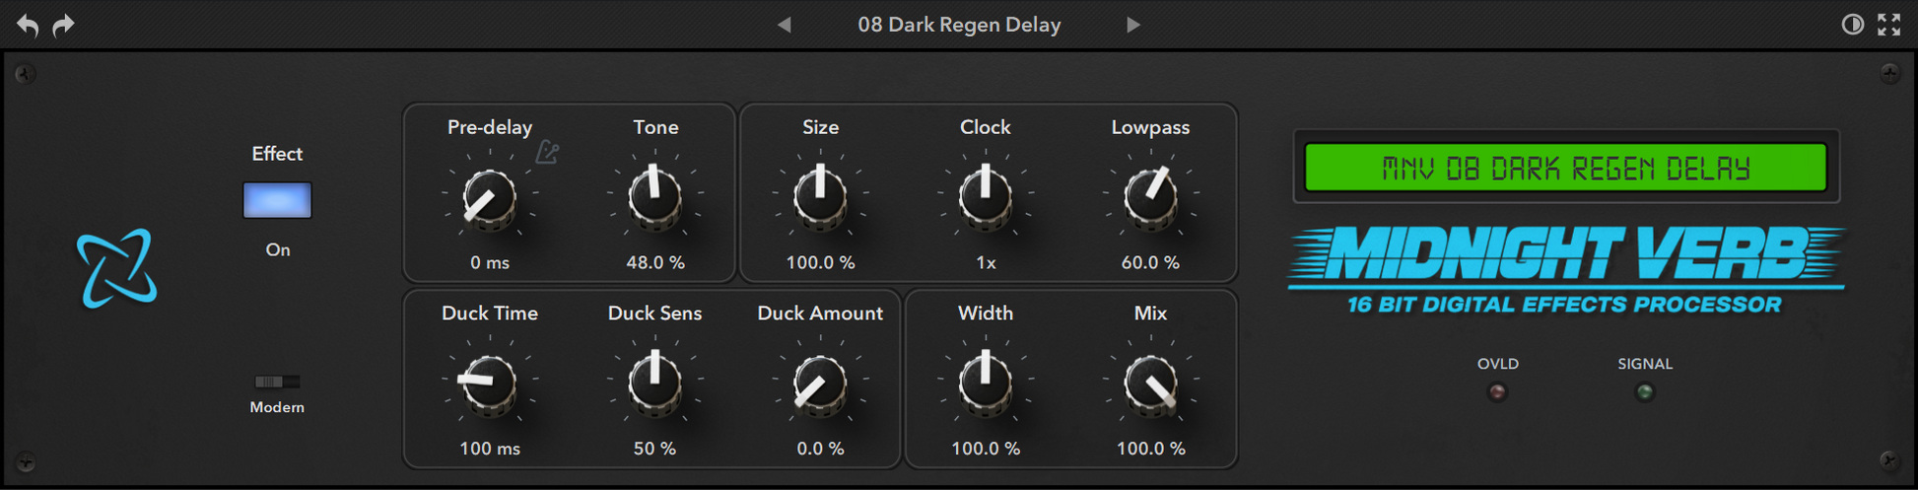Enter fullscreen with expand icon

pyautogui.click(x=1888, y=25)
